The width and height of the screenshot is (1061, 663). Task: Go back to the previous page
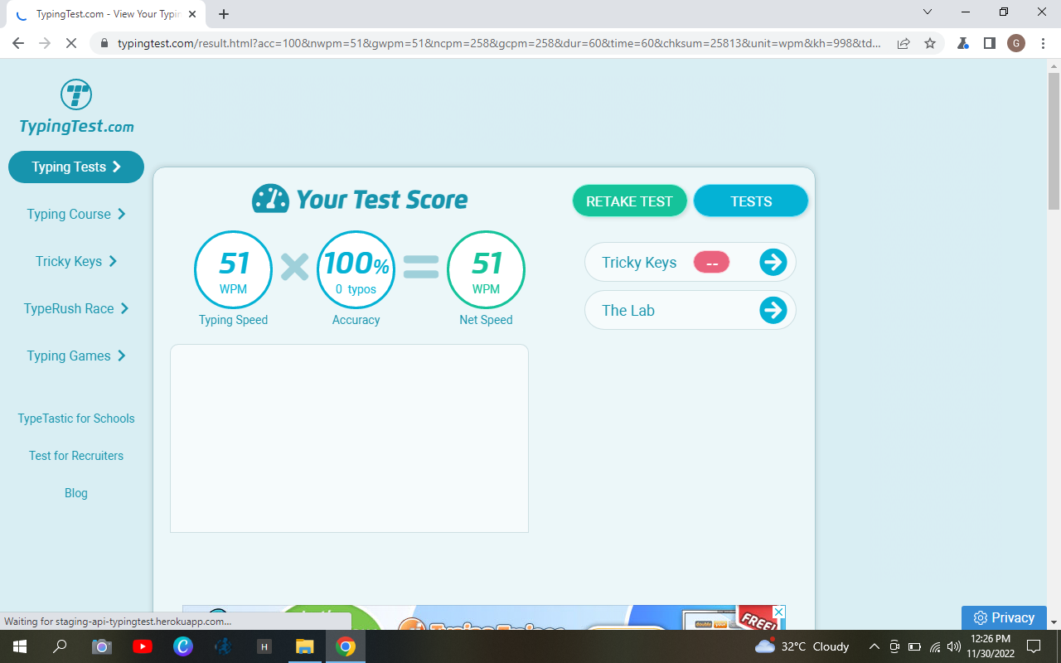[18, 43]
